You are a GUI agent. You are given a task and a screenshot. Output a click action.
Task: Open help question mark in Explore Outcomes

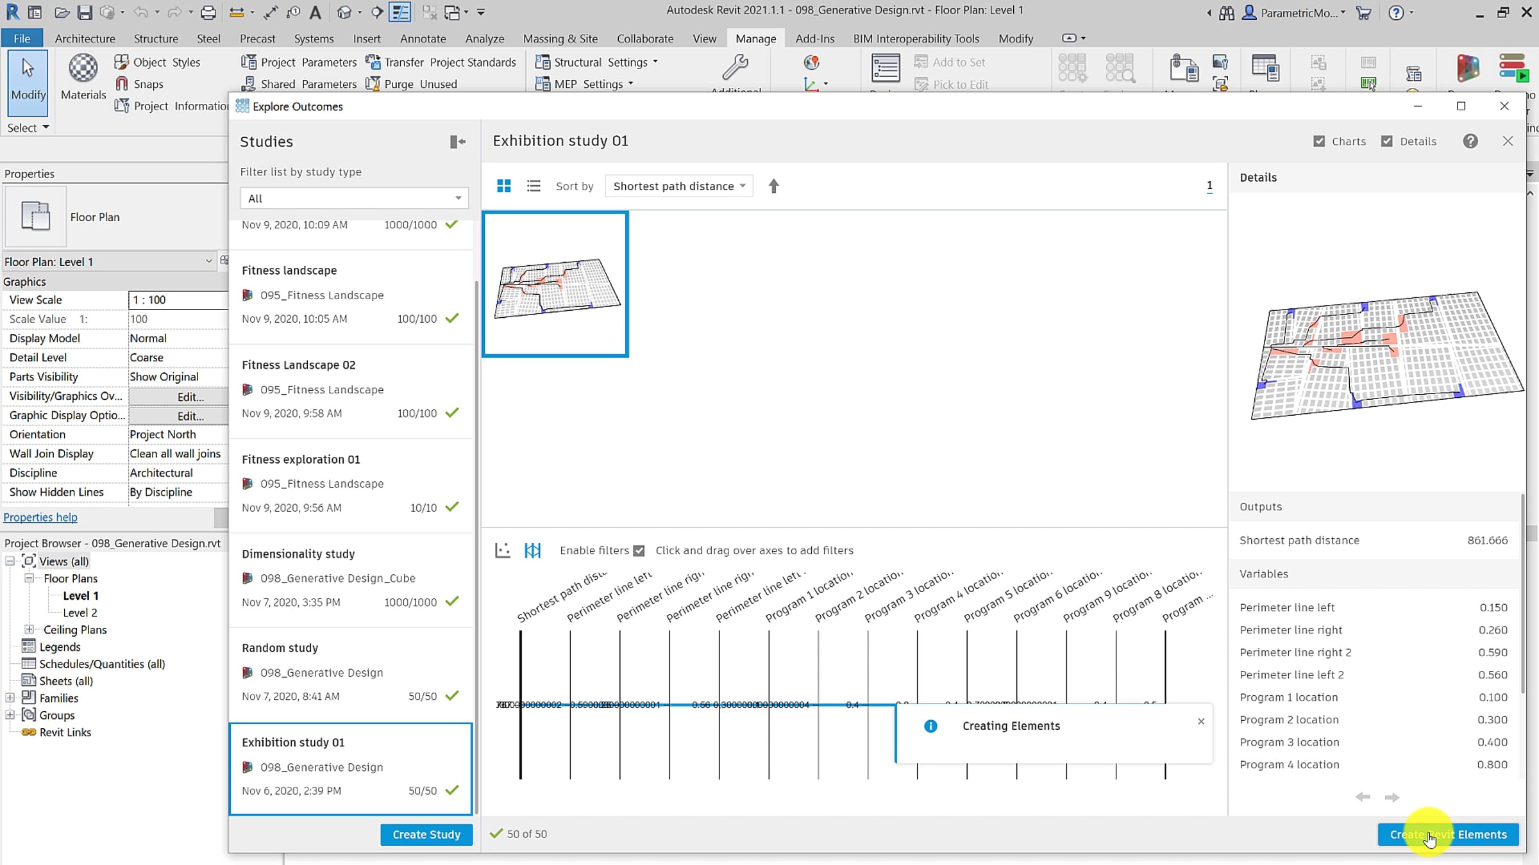coord(1470,142)
